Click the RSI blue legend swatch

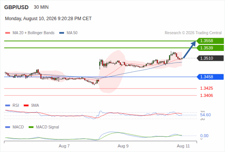pos(8,106)
